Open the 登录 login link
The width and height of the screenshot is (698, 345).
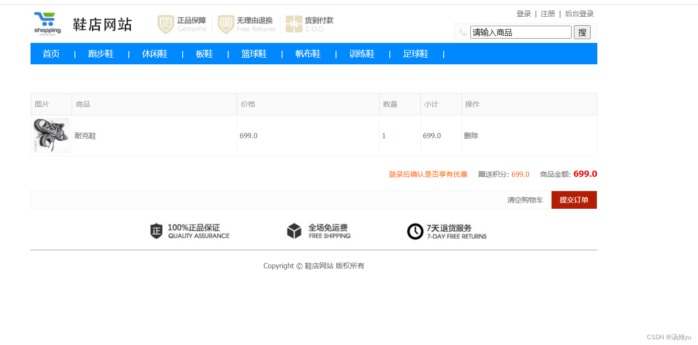coord(523,13)
